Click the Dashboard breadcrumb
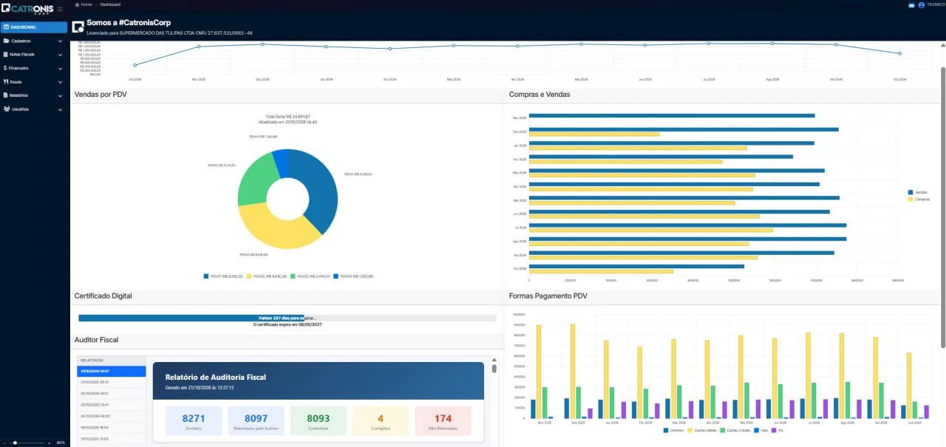The width and height of the screenshot is (946, 447). coord(110,4)
